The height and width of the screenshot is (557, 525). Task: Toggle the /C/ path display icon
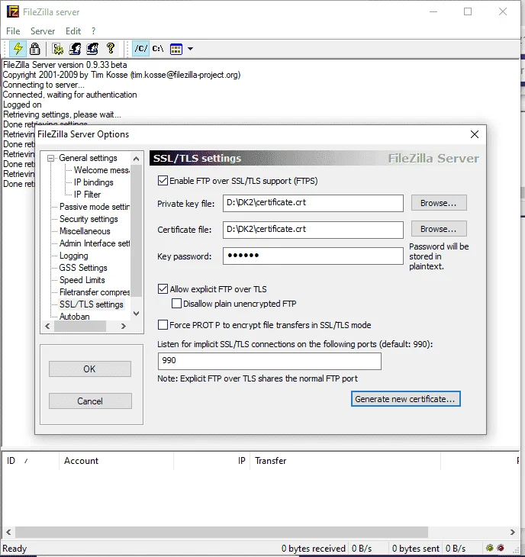click(140, 49)
